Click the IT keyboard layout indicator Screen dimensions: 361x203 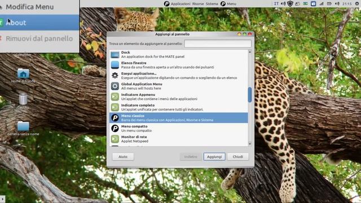(276, 4)
